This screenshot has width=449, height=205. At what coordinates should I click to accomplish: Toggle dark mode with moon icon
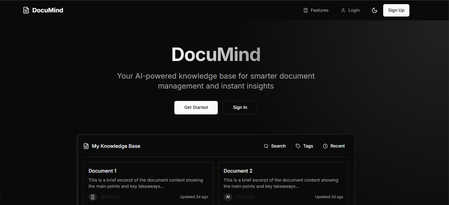[x=375, y=10]
